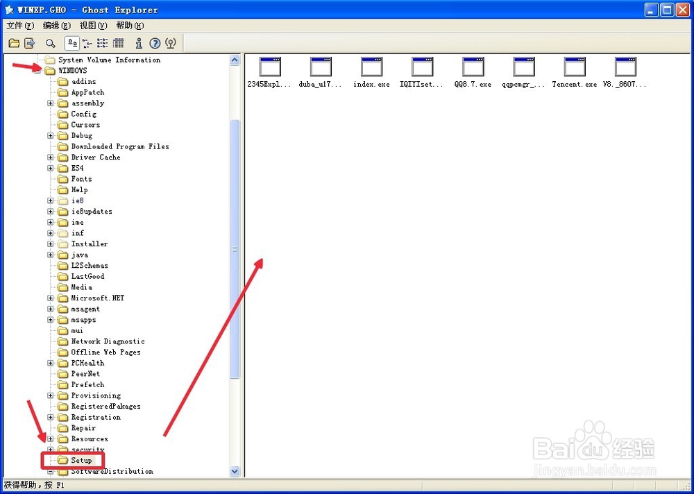Open the 视图(V) menu
The height and width of the screenshot is (494, 694).
(94, 26)
